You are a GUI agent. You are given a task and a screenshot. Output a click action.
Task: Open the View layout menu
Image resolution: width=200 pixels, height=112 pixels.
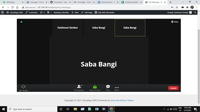[175, 22]
